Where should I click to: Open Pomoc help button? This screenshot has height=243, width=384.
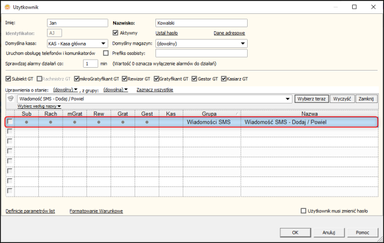coord(363,233)
